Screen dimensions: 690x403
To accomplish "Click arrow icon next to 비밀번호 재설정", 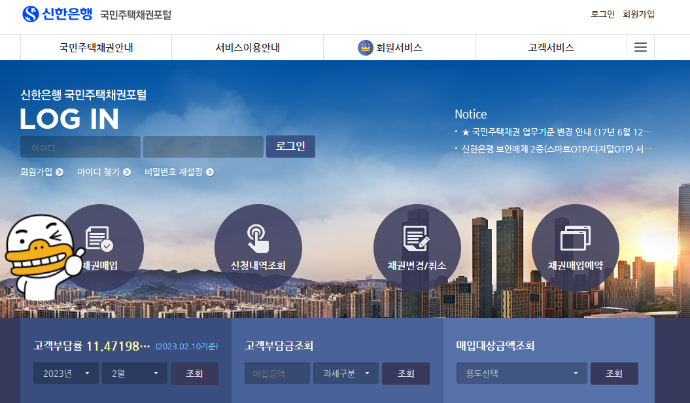I will (x=210, y=172).
